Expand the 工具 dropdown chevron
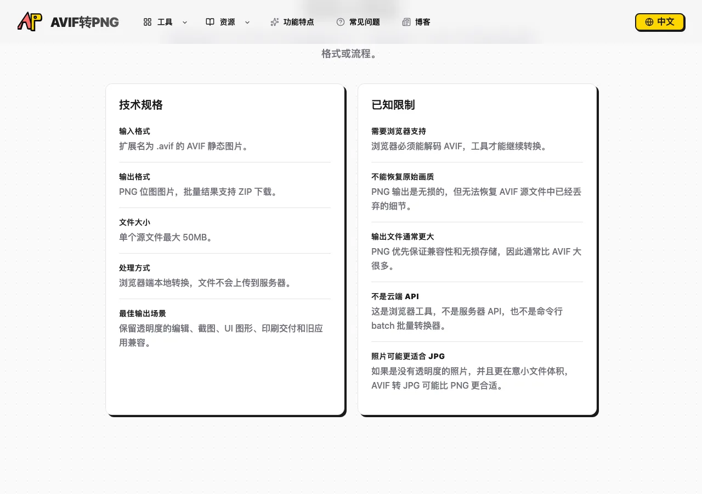The height and width of the screenshot is (494, 702). (185, 22)
